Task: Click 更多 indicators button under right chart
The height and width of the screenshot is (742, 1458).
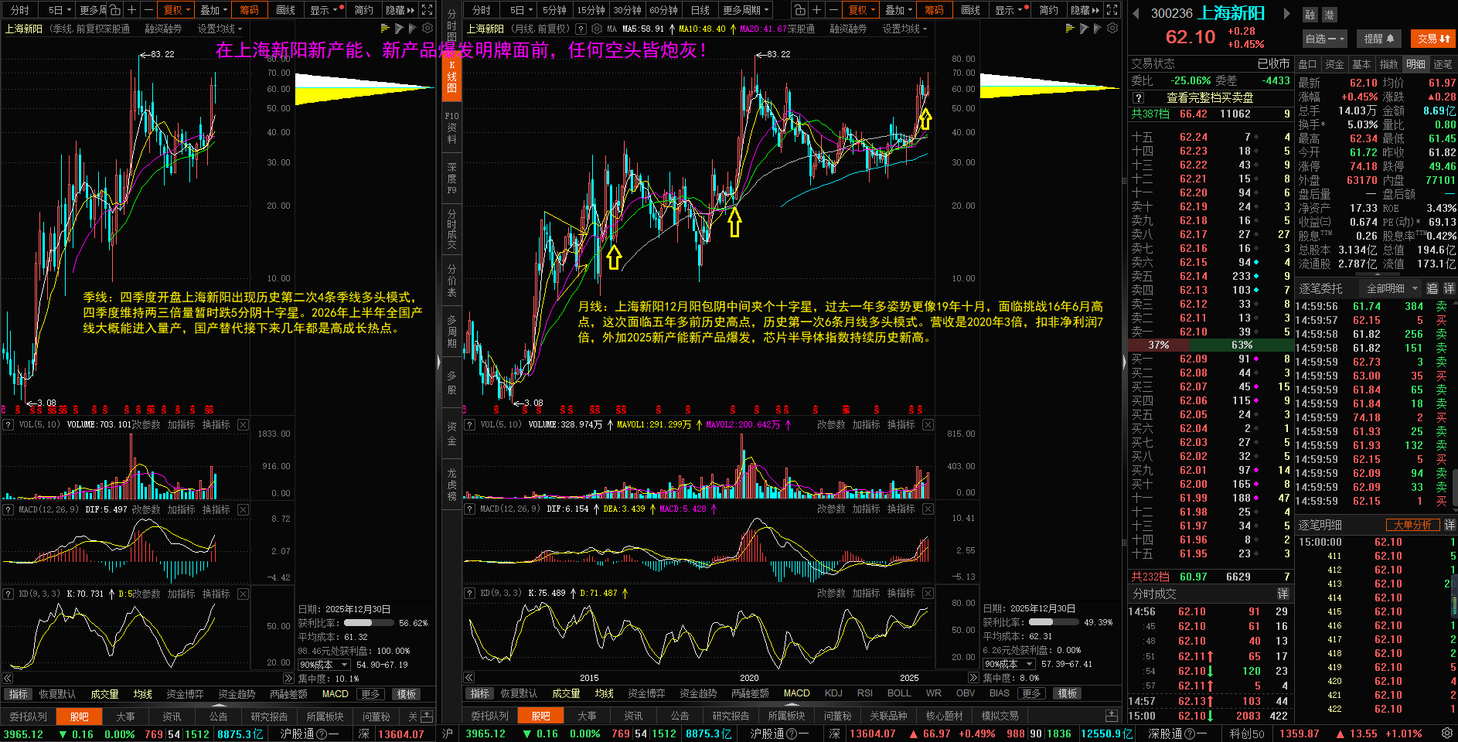Action: [1031, 693]
